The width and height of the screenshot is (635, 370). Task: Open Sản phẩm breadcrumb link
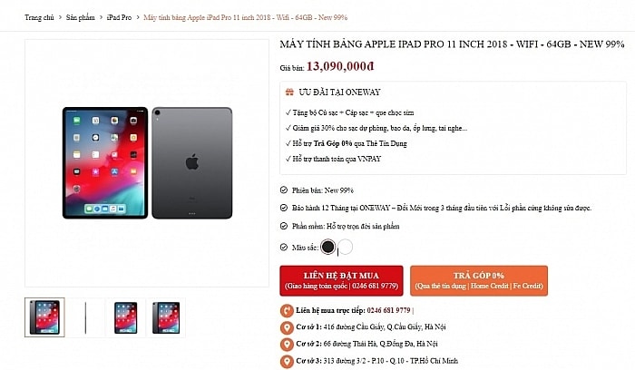[x=80, y=17]
